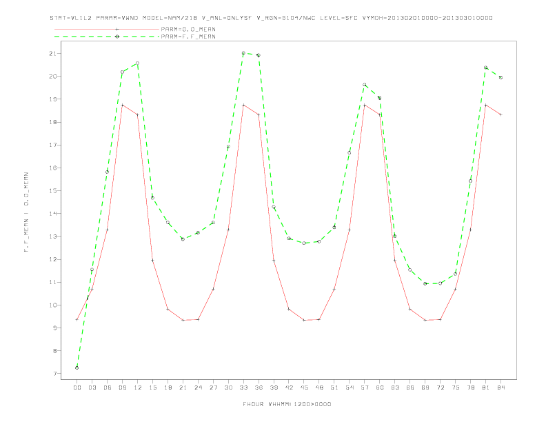Screen dimensions: 546x422
Task: Click green F_MEAN circle marker at hour 00
Action: [77, 368]
